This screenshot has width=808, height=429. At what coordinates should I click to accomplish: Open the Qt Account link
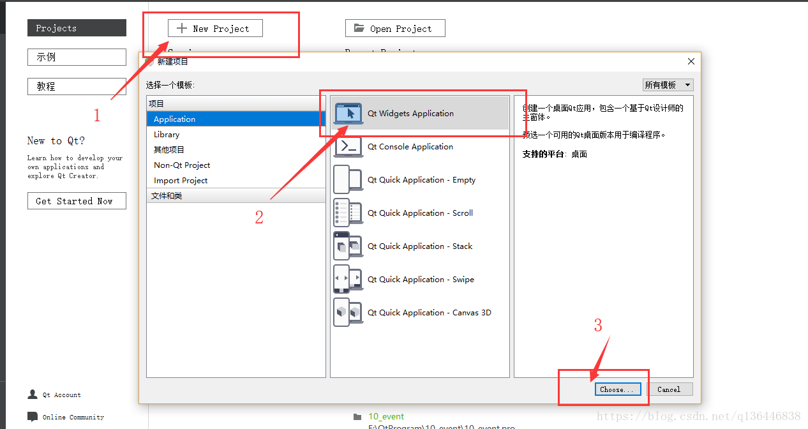(x=62, y=395)
